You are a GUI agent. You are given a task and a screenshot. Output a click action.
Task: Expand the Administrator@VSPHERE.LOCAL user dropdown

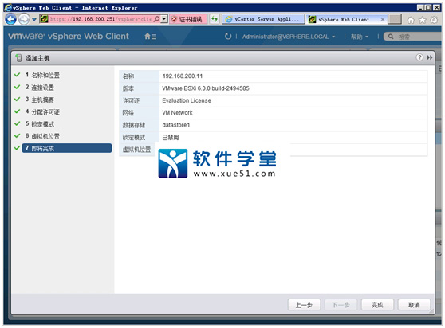tap(289, 37)
